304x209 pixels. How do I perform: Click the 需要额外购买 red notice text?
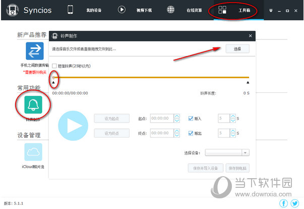coord(35,72)
